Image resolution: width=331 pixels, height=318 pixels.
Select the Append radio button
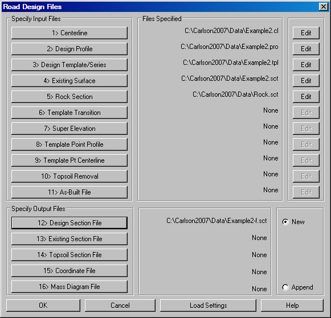point(285,287)
